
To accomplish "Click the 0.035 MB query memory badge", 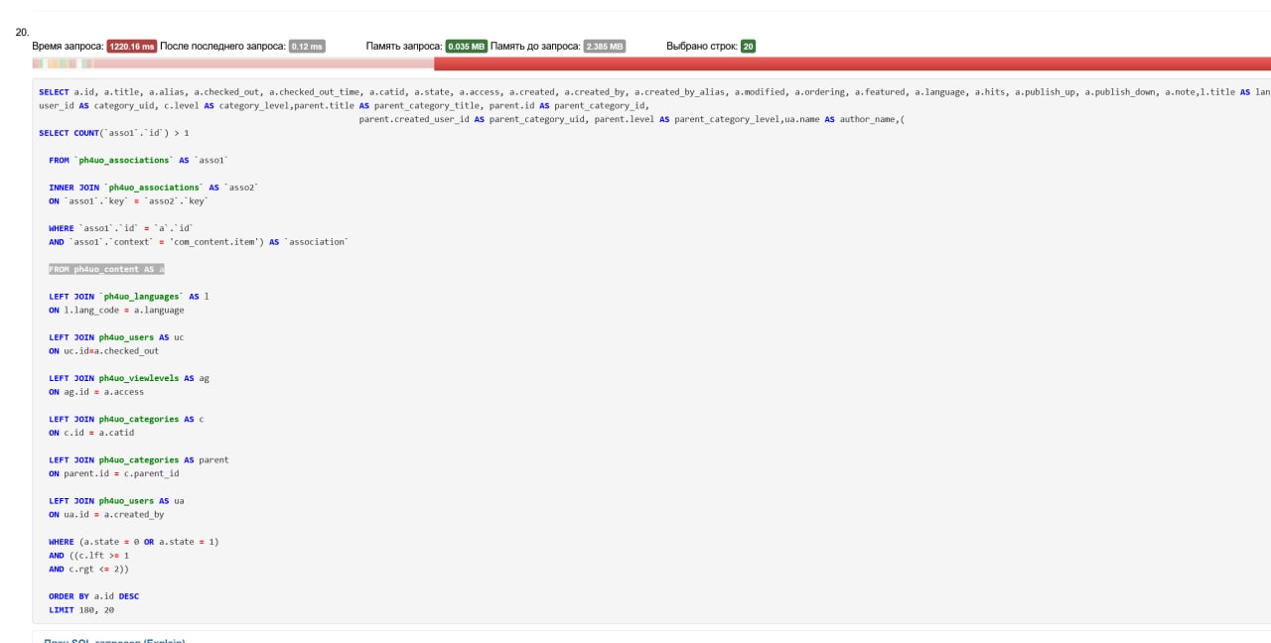I will click(x=466, y=46).
